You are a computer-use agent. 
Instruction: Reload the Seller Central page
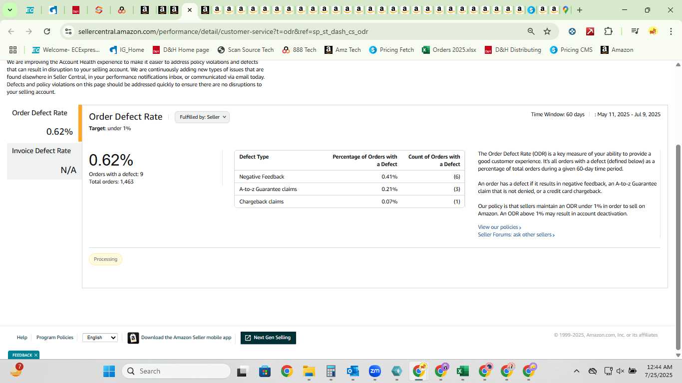point(47,31)
